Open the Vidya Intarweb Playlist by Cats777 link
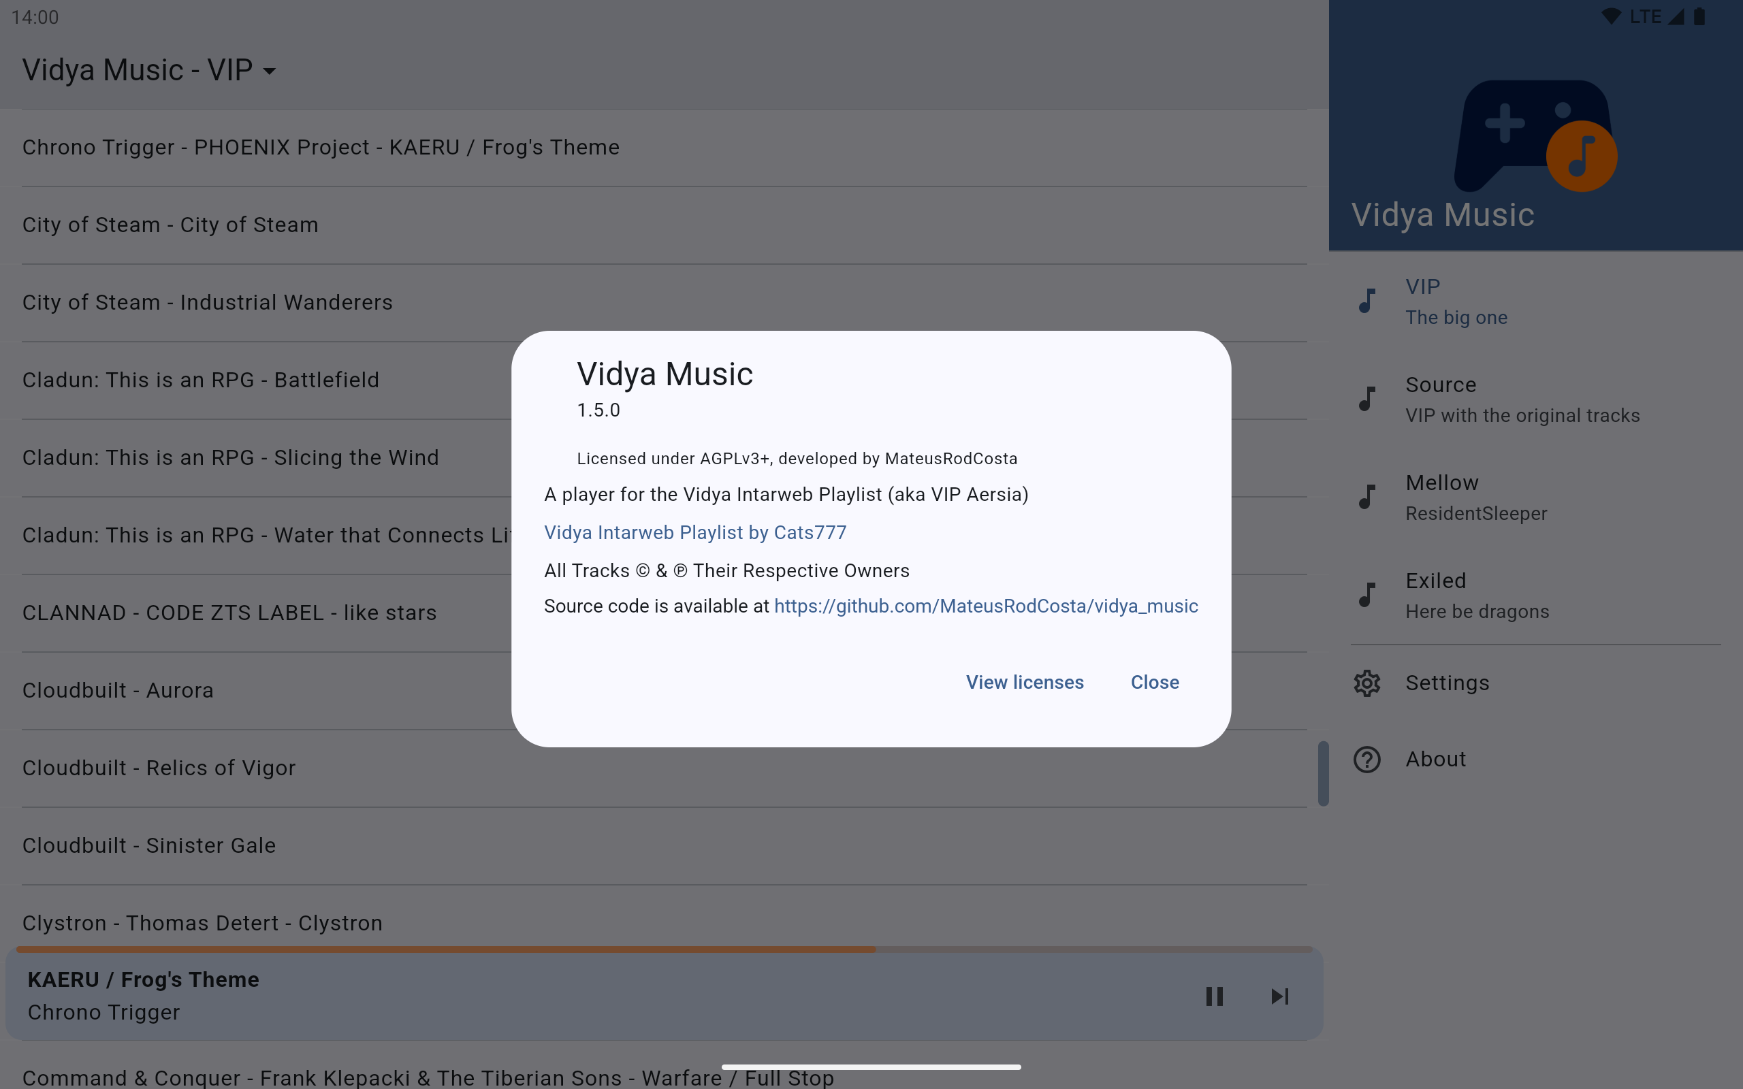Screen dimensions: 1743x1089 point(695,532)
